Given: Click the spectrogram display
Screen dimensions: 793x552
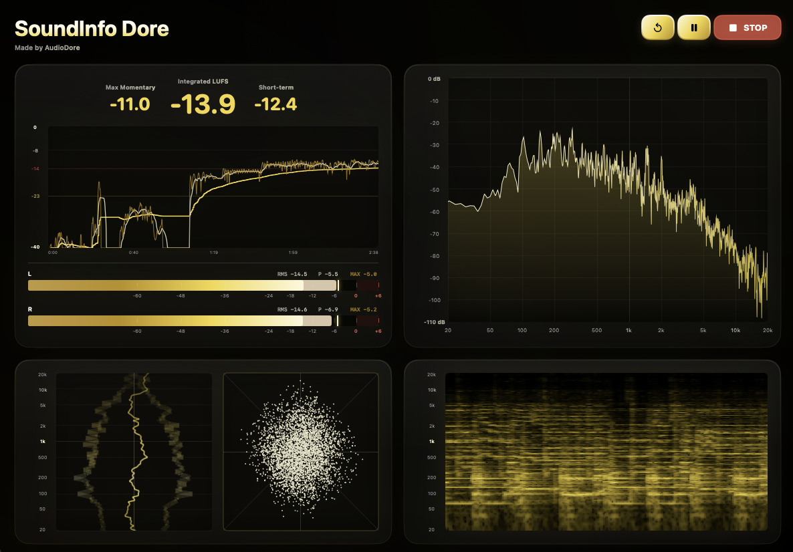Looking at the screenshot, I should tap(606, 452).
